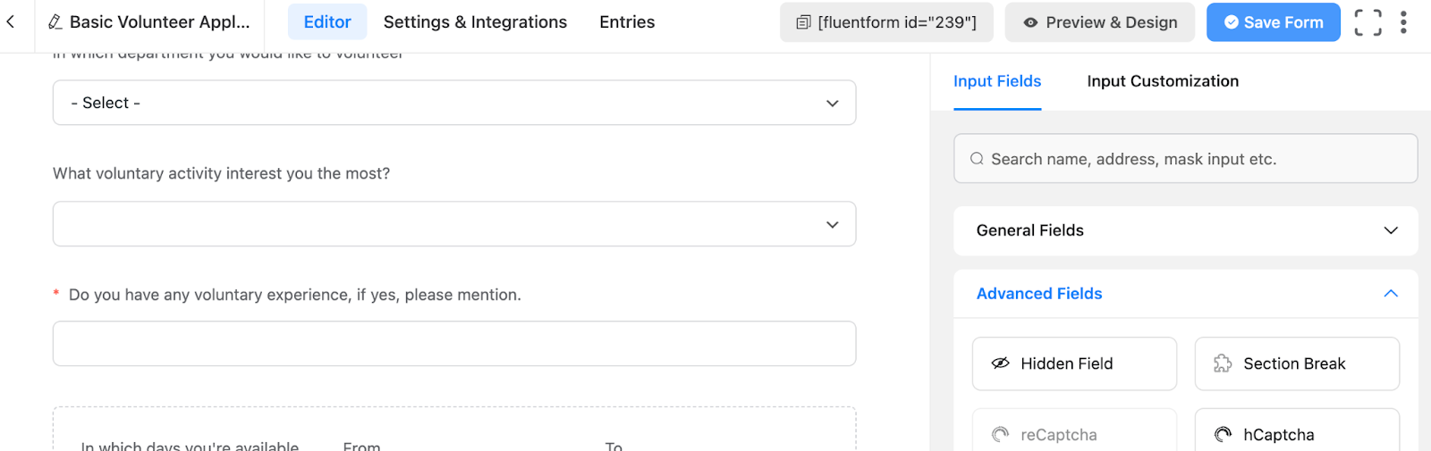Copy the fluentform shortcode
The width and height of the screenshot is (1431, 451).
(x=886, y=22)
